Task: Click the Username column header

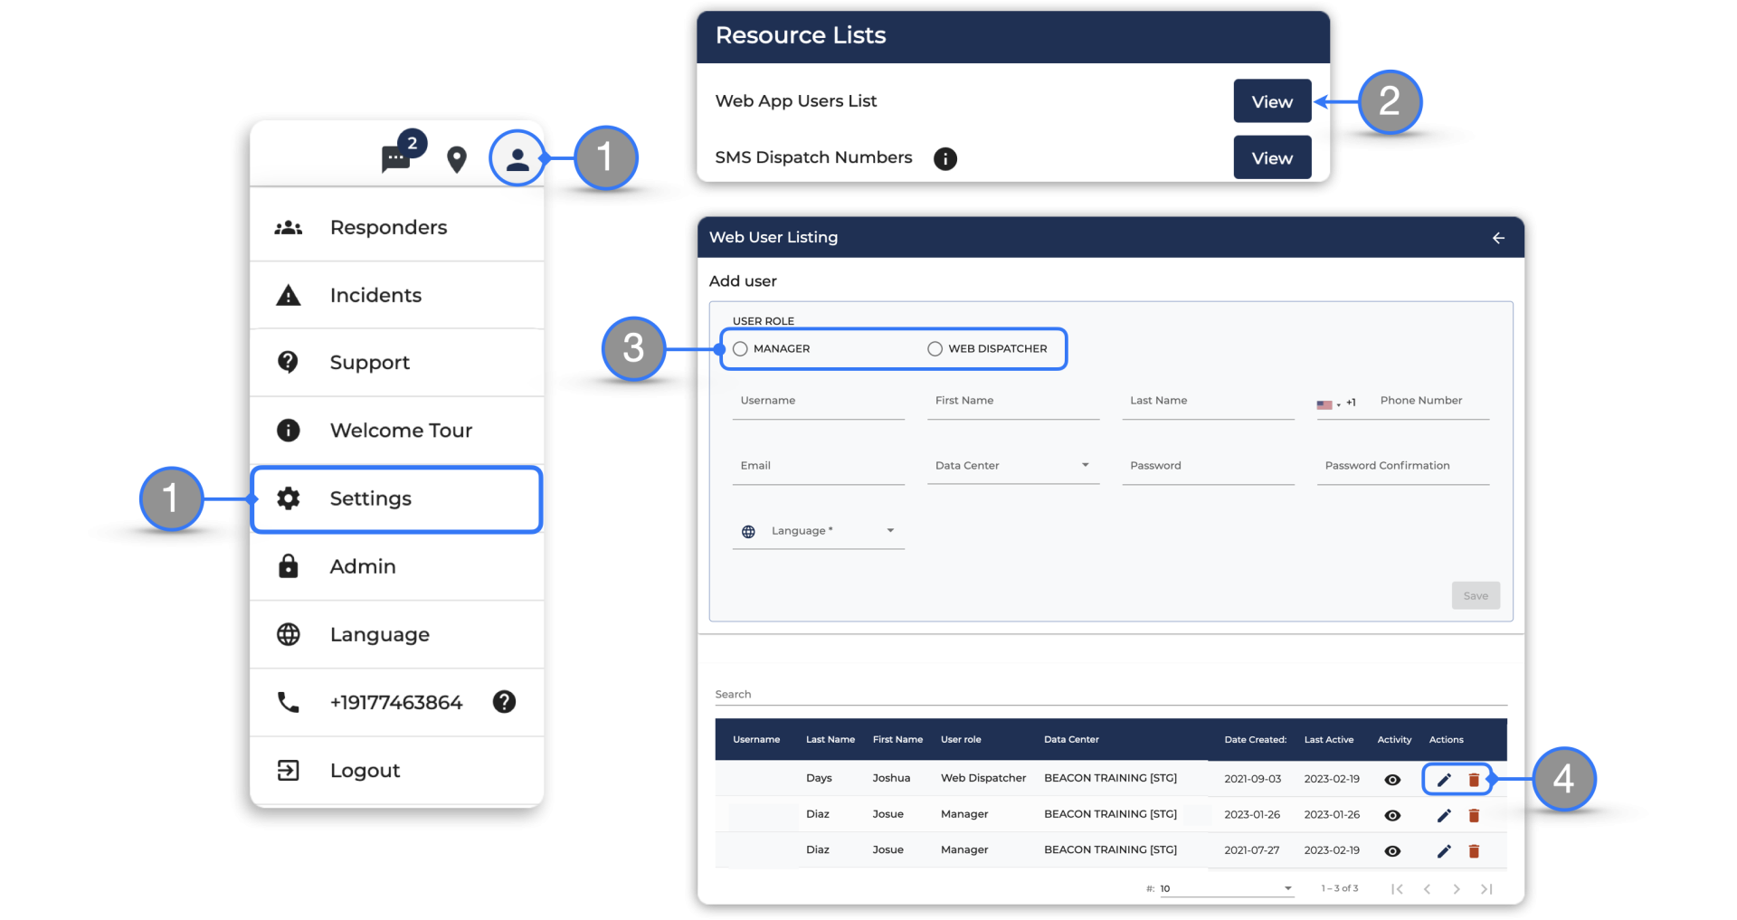Action: (x=756, y=740)
